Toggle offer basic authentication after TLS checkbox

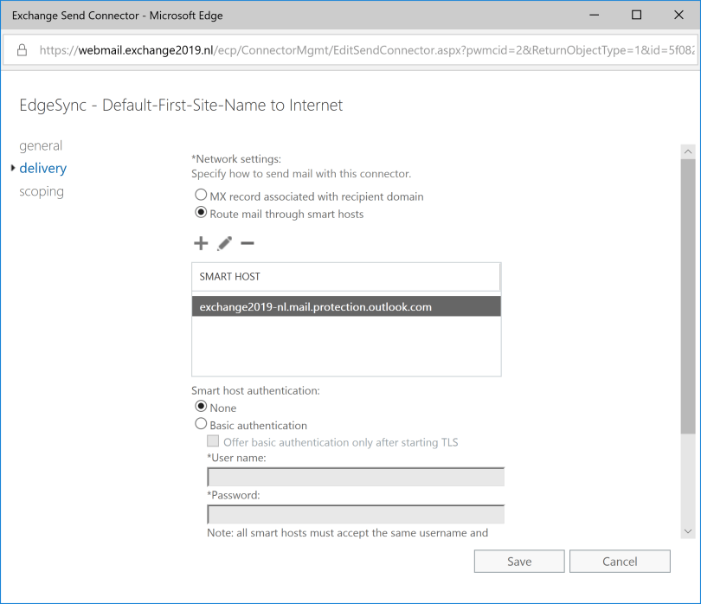(214, 442)
